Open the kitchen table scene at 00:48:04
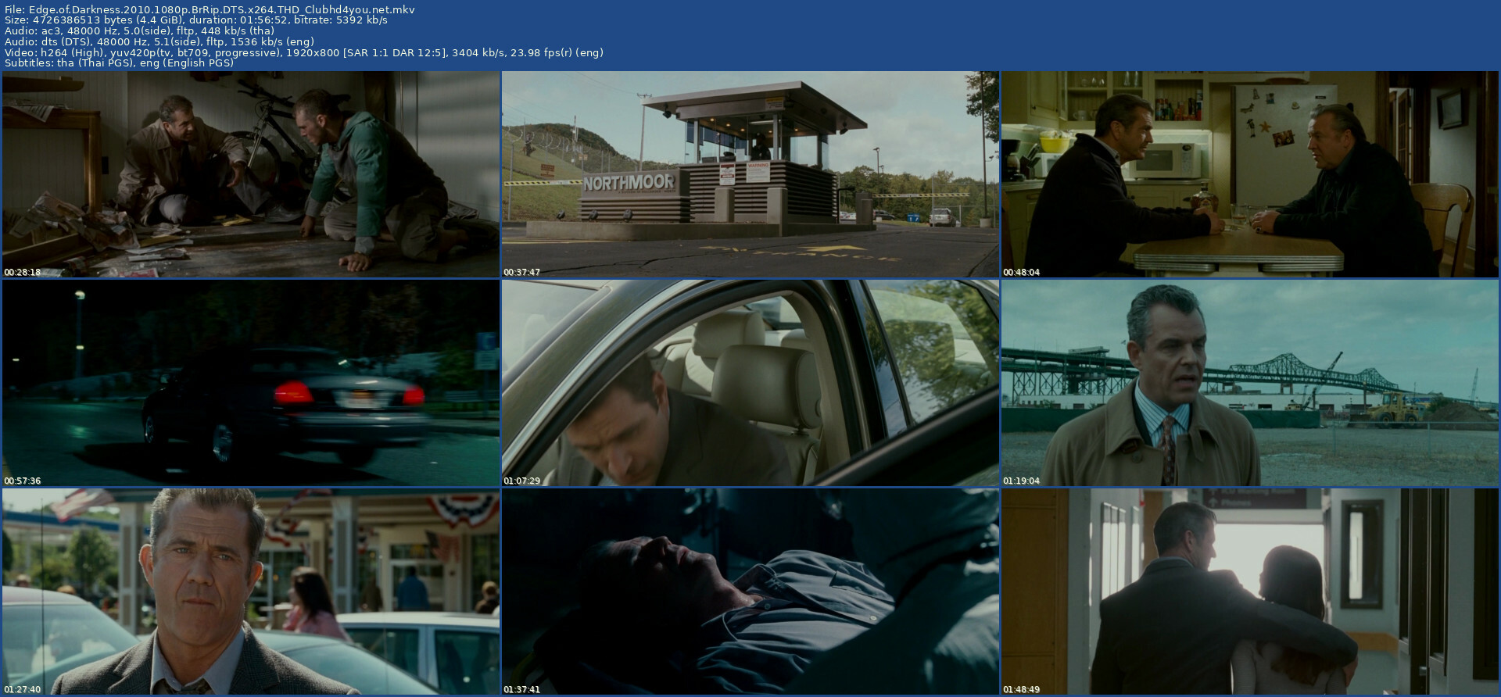 pos(1250,174)
